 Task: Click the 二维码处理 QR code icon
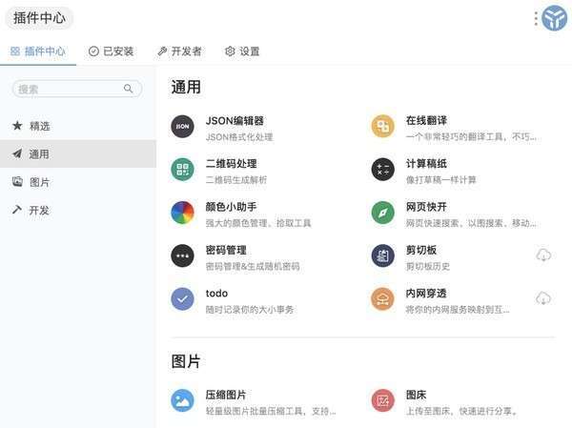click(x=182, y=170)
